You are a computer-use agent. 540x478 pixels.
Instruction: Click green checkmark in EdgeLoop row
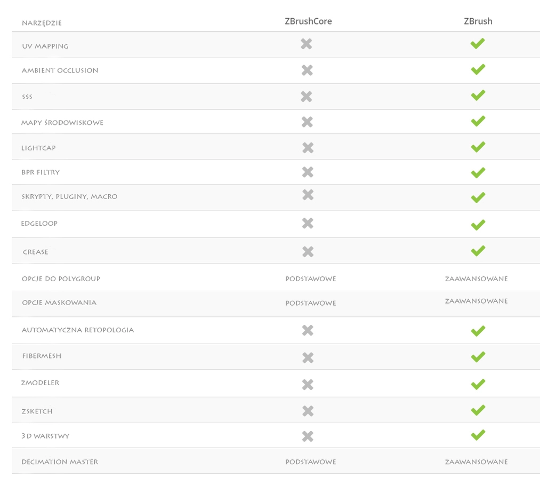pos(478,225)
